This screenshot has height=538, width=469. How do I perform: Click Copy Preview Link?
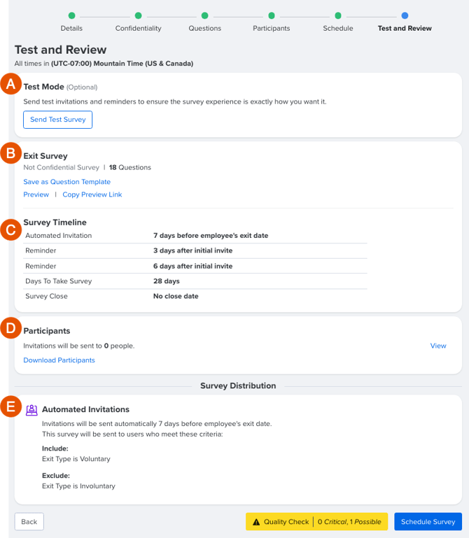tap(92, 194)
